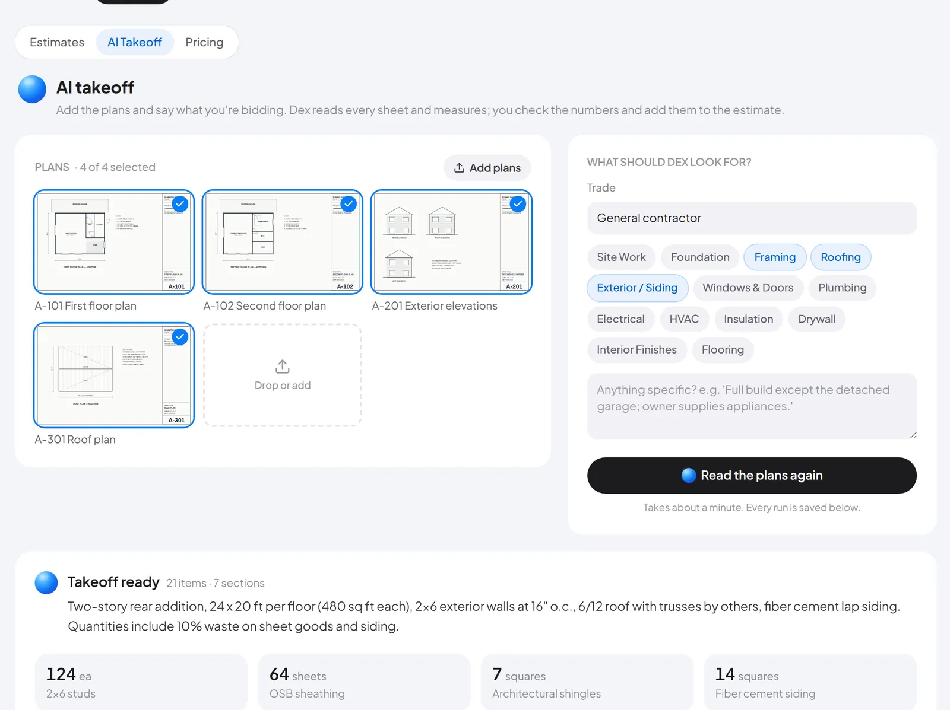950x710 pixels.
Task: Click the Drop or add upload tile
Action: (283, 375)
